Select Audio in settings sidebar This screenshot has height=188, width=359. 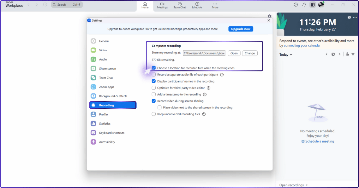[103, 60]
